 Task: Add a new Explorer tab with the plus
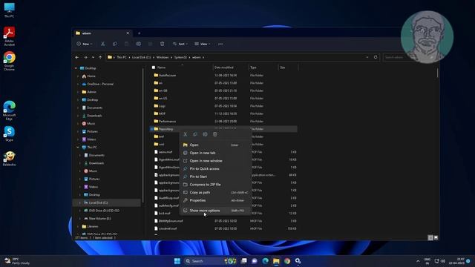point(139,33)
